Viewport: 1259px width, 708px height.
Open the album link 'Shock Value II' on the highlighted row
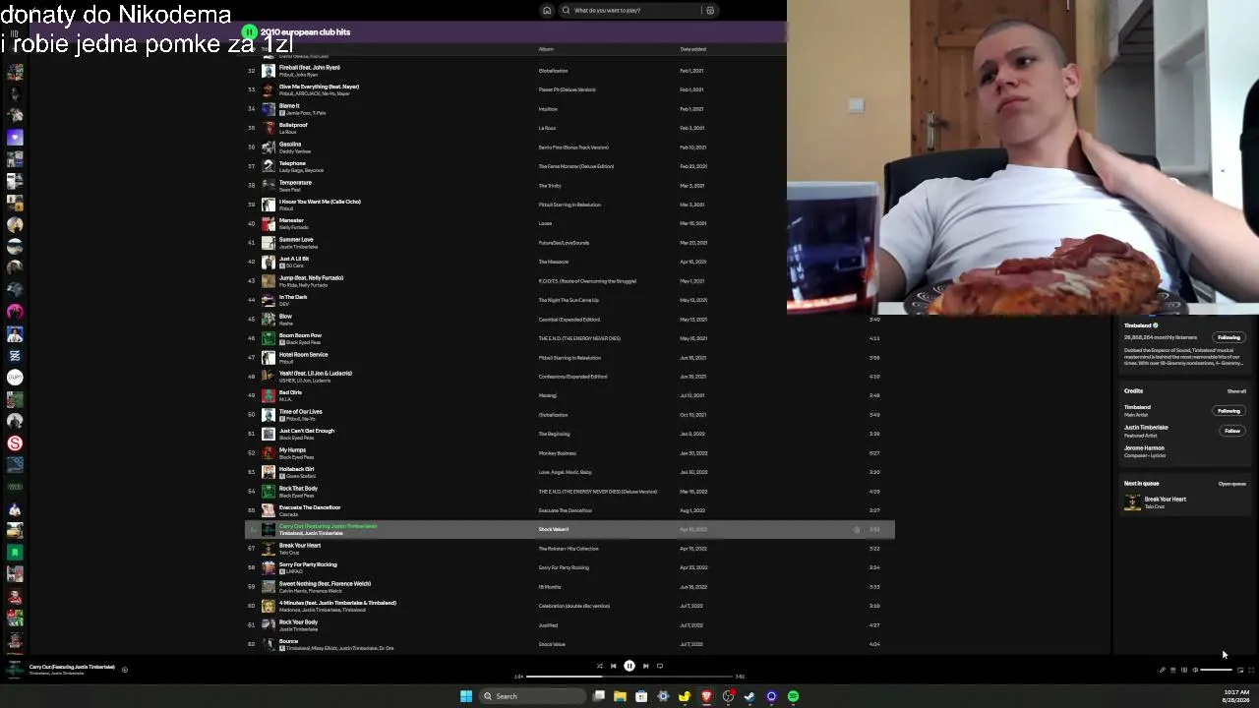(x=554, y=530)
